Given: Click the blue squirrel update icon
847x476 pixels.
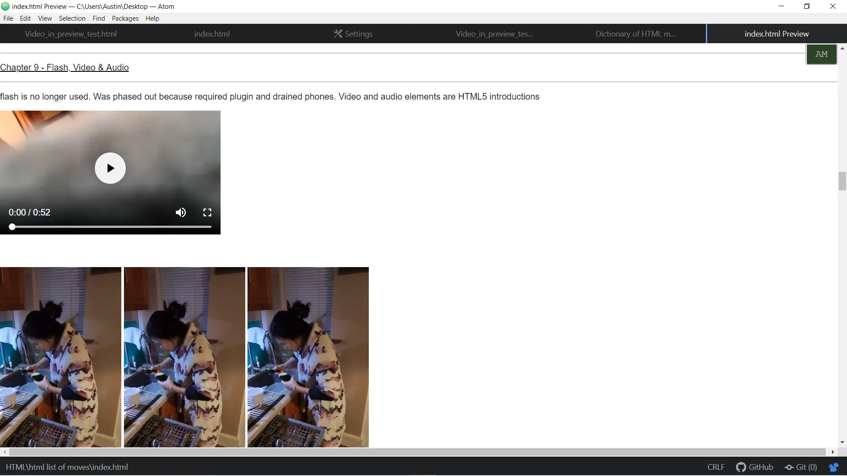Looking at the screenshot, I should pyautogui.click(x=833, y=467).
